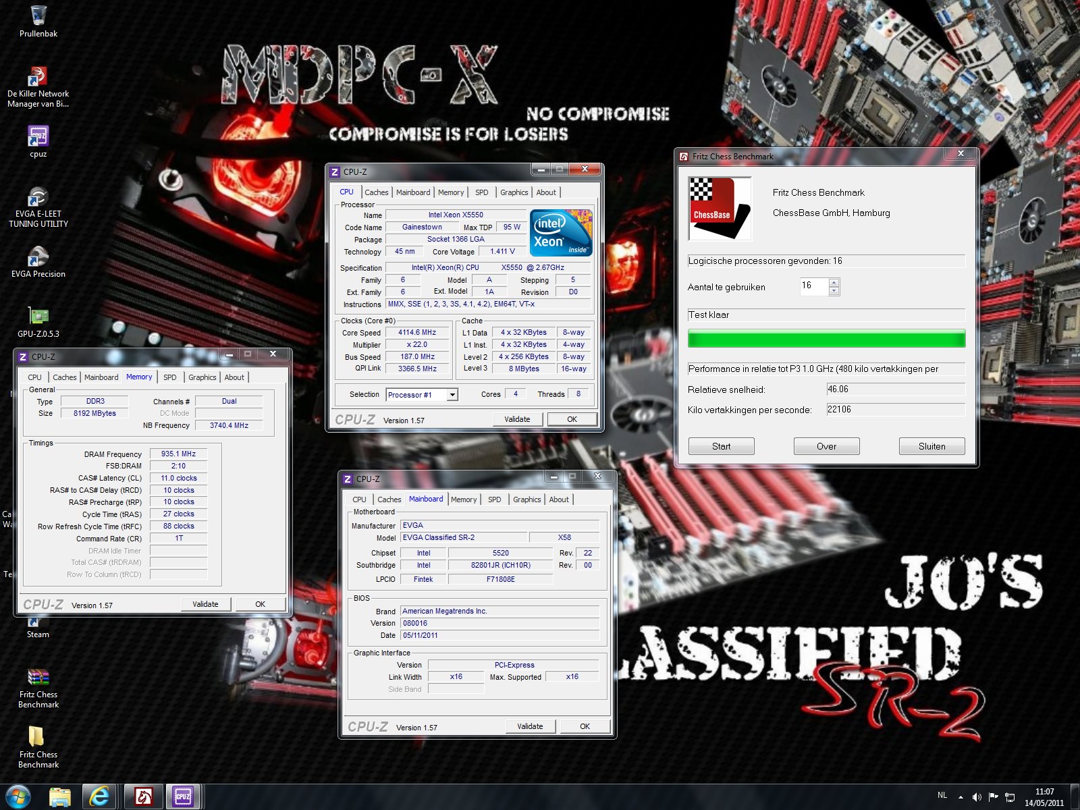
Task: Open the Processor #1 selection dropdown
Action: tap(452, 395)
